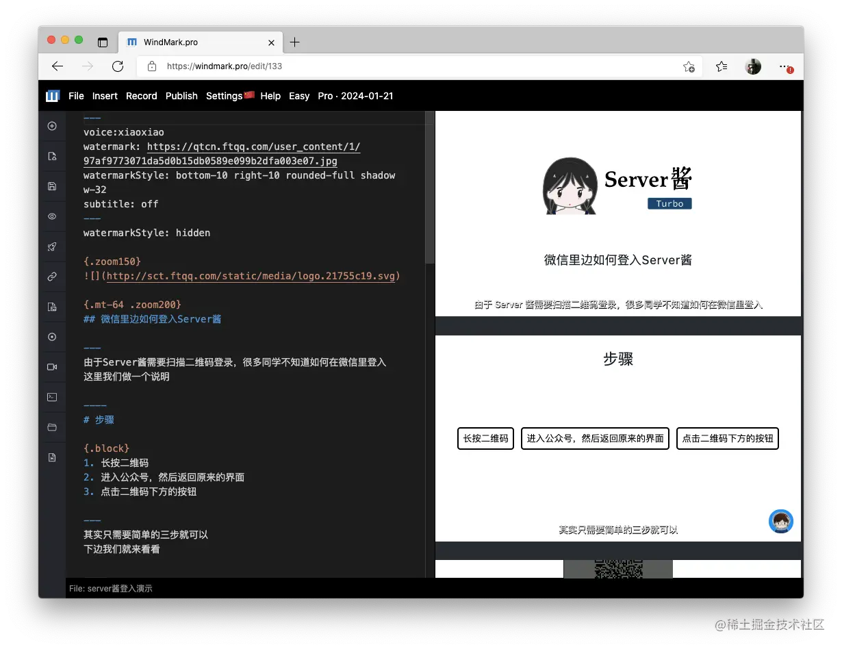This screenshot has height=649, width=842.
Task: Click the browser profile avatar
Action: click(x=753, y=66)
